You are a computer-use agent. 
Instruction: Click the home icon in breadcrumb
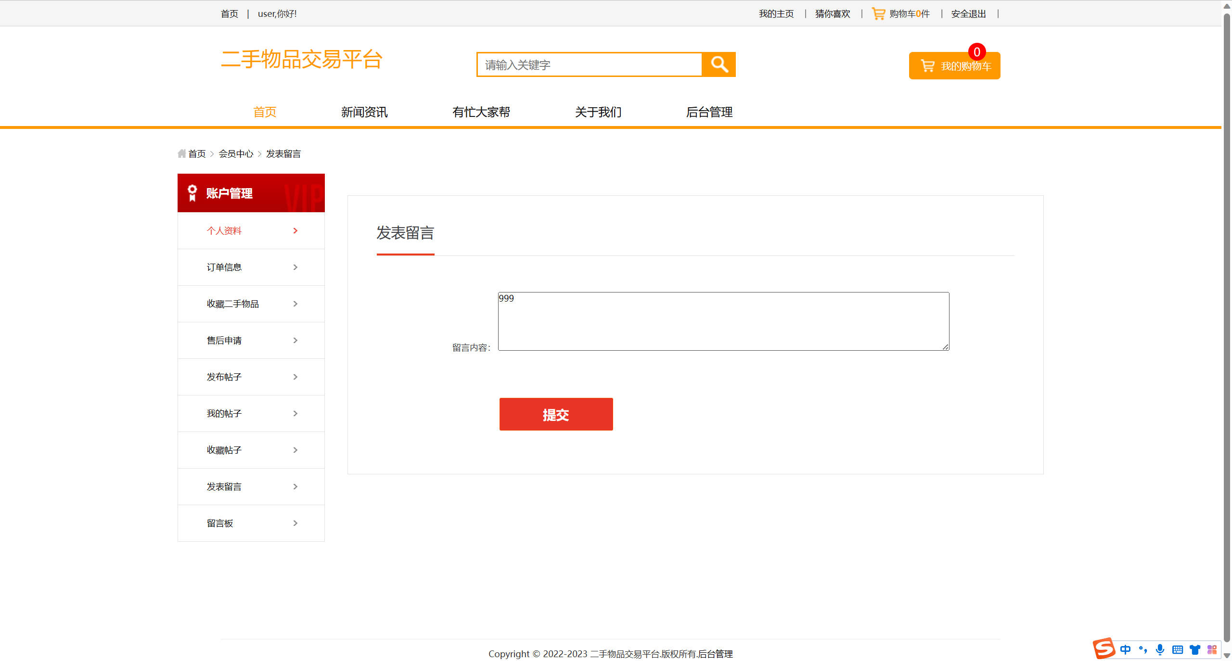pyautogui.click(x=181, y=153)
